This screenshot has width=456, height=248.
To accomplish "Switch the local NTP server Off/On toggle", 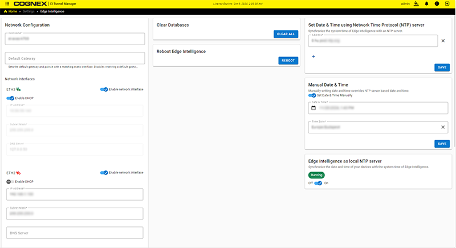I will click(x=318, y=183).
